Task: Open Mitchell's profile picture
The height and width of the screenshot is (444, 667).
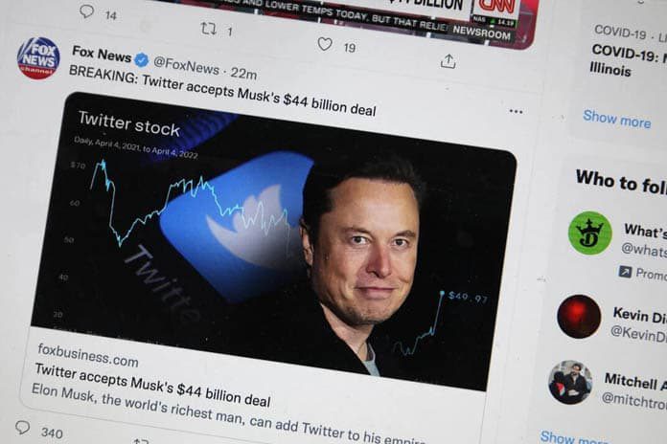Action: 570,382
